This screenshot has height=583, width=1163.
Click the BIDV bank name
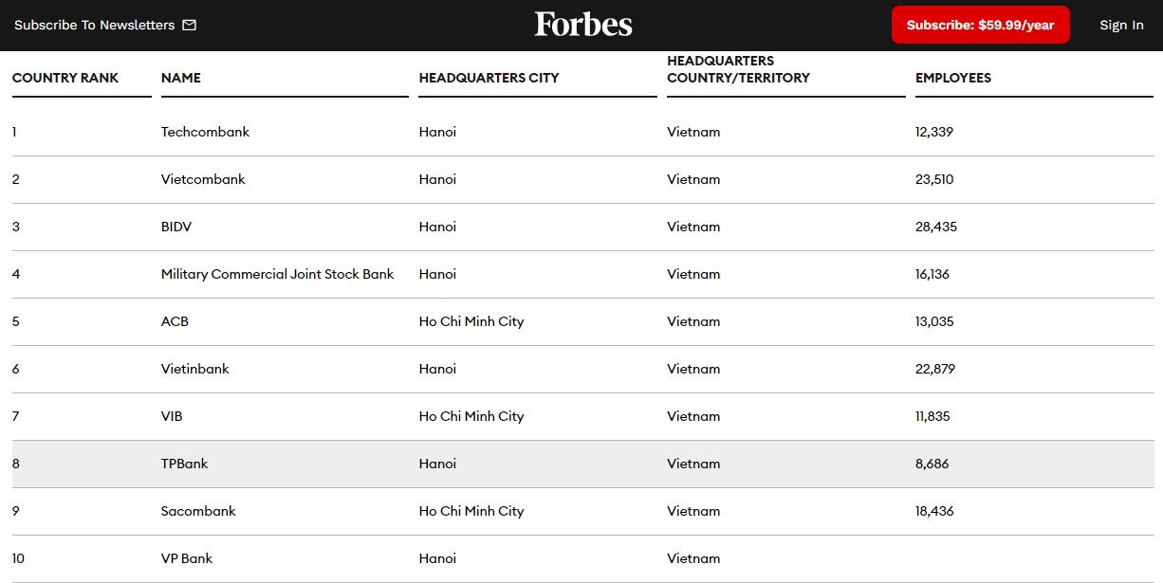pyautogui.click(x=176, y=227)
